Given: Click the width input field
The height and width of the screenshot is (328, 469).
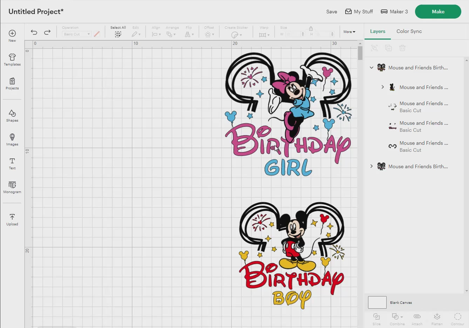Looking at the screenshot, I should coord(293,34).
